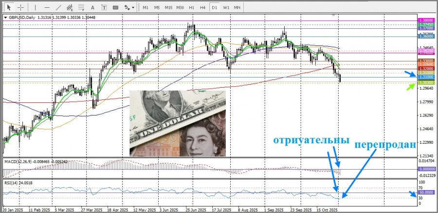This screenshot has width=438, height=213.
Task: Choose the horizontal line tool
Action: 47,8
